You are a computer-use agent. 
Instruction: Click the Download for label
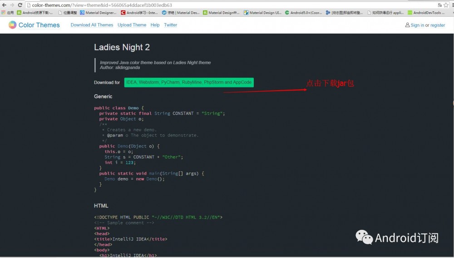coord(107,83)
